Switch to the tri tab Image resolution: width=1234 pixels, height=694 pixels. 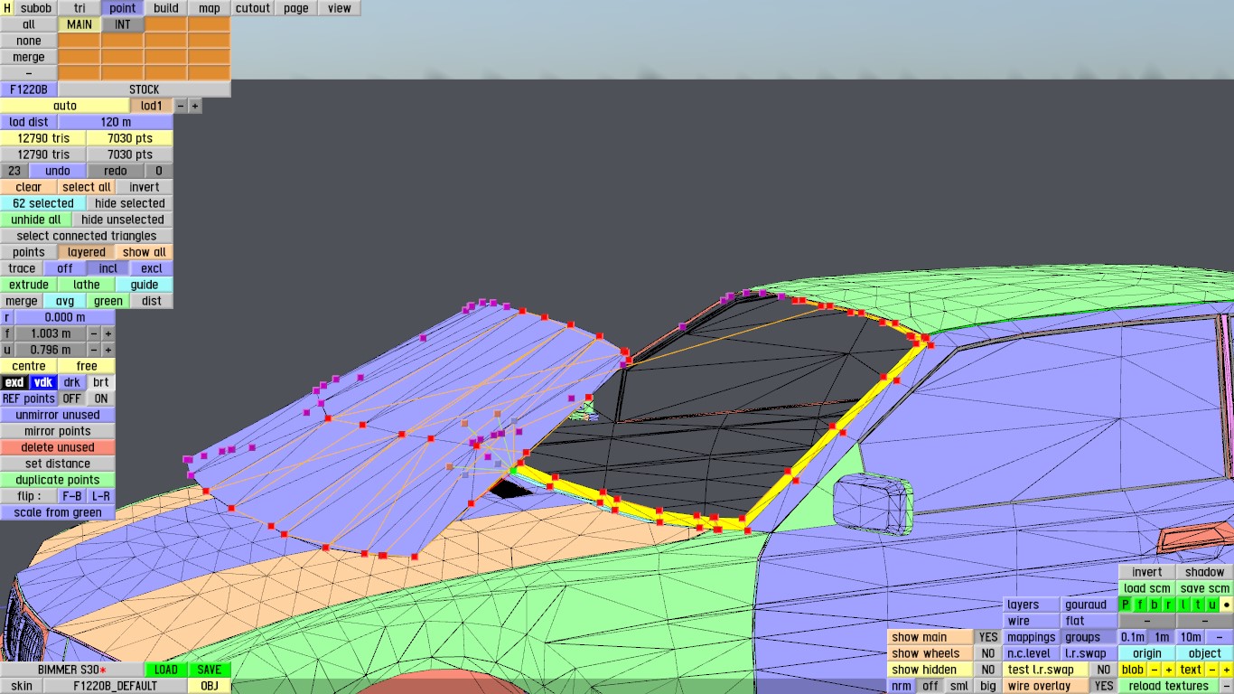coord(79,8)
